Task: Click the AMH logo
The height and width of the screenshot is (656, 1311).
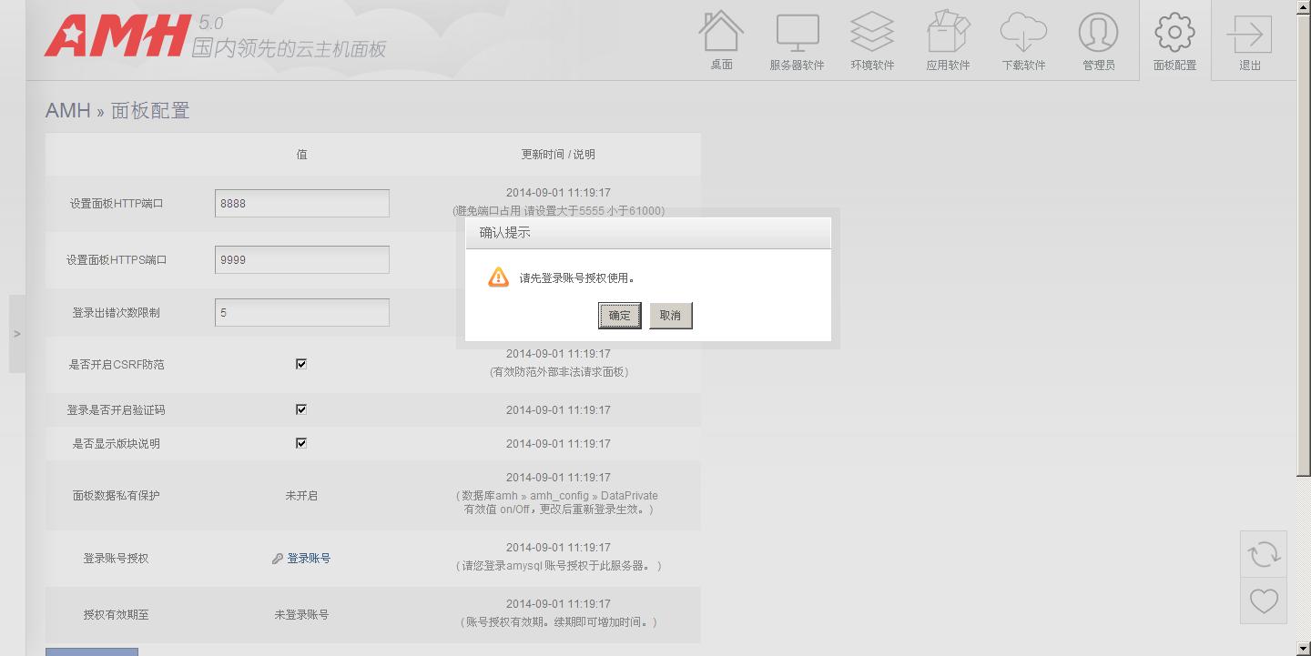Action: [x=118, y=36]
